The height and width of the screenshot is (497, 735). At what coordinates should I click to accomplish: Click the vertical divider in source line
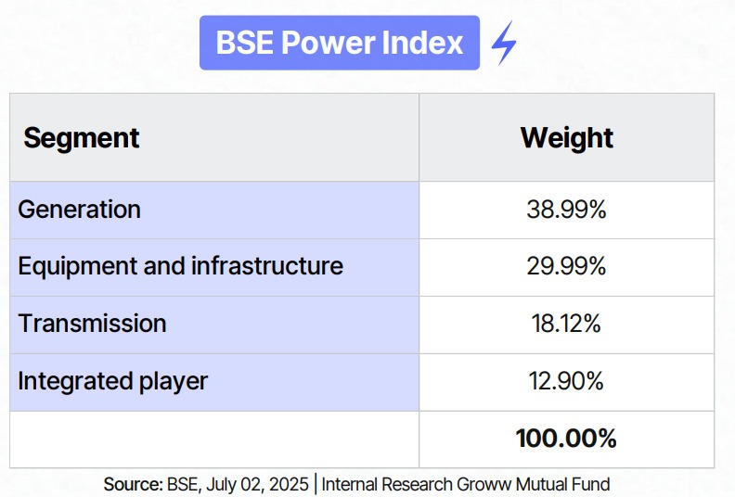315,484
